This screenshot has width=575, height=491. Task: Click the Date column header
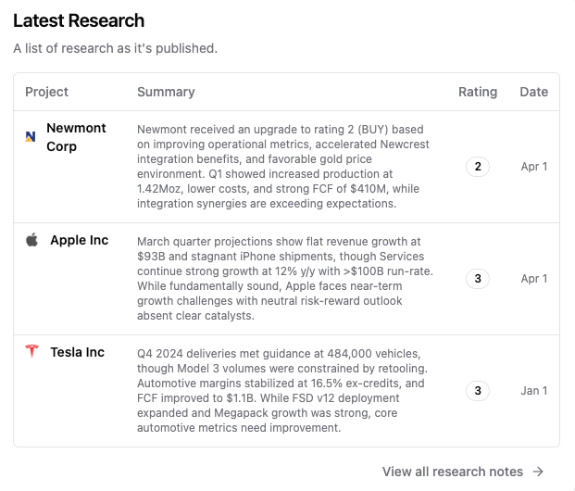(x=534, y=92)
